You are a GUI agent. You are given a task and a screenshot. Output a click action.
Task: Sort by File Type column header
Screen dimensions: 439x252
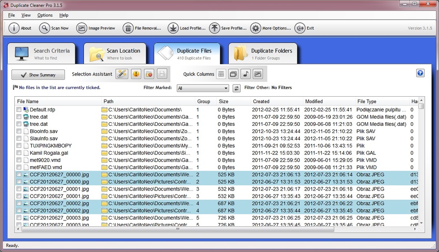tap(382, 101)
